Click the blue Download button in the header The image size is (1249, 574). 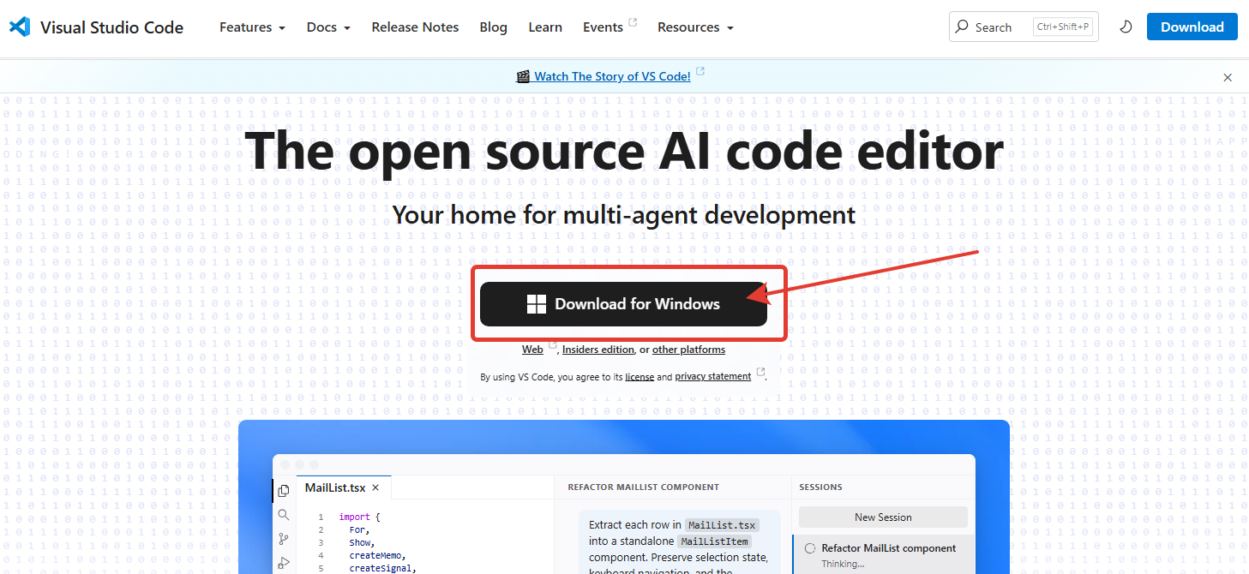[x=1192, y=27]
